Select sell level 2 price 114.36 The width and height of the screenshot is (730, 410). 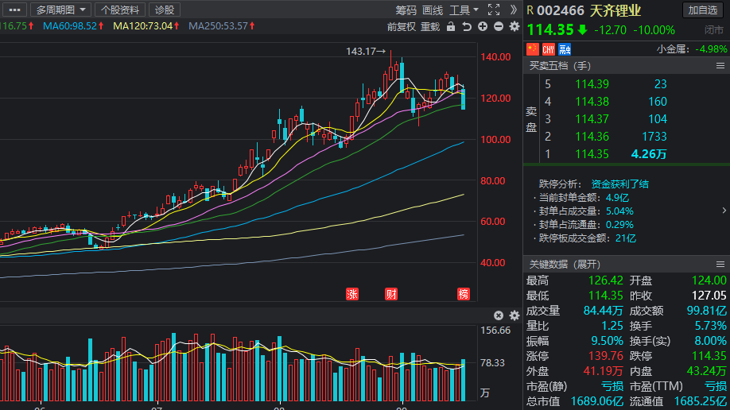(592, 137)
